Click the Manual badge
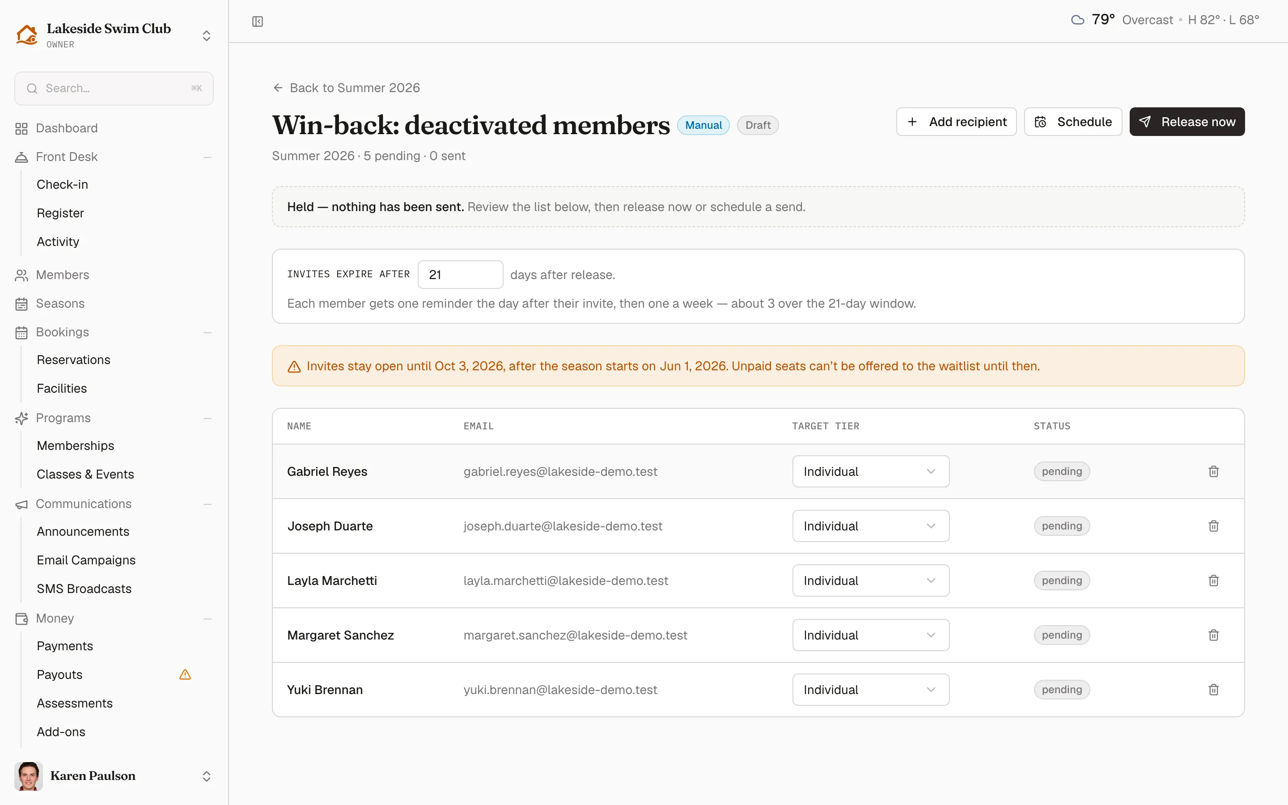The height and width of the screenshot is (805, 1288). point(703,125)
